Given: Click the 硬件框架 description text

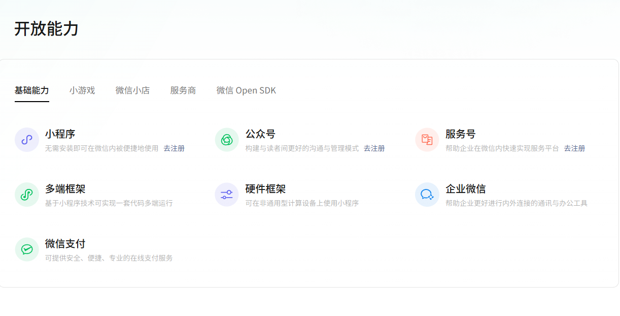Looking at the screenshot, I should [x=302, y=203].
